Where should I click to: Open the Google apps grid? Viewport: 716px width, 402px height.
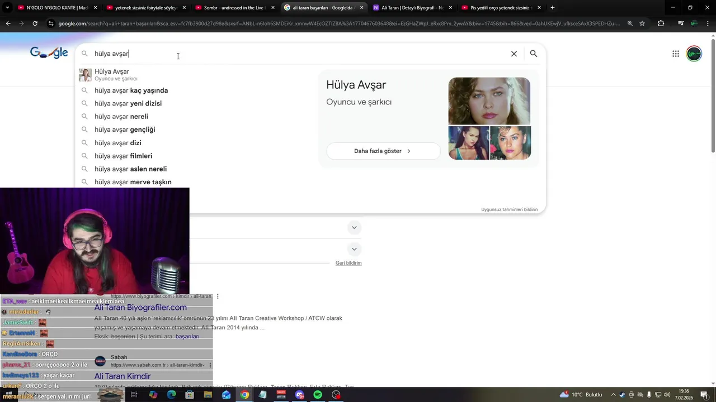[676, 54]
